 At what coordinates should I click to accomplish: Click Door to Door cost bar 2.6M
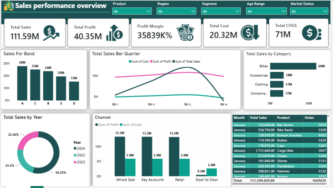tap(212, 173)
